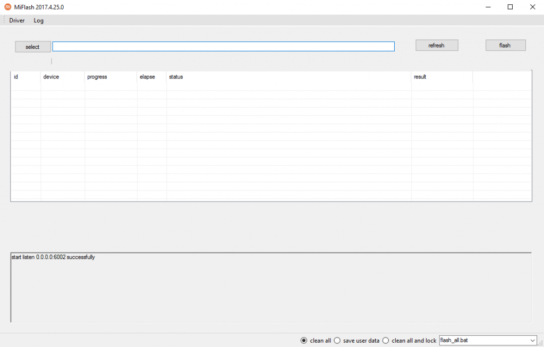Click the MiFlash app logo icon
The image size is (544, 347).
pos(7,7)
